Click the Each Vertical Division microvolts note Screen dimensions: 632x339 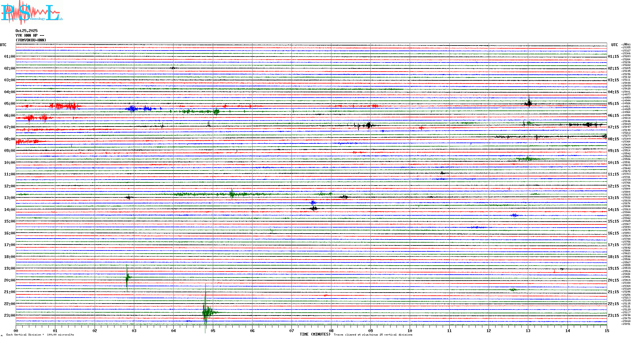tap(40, 335)
